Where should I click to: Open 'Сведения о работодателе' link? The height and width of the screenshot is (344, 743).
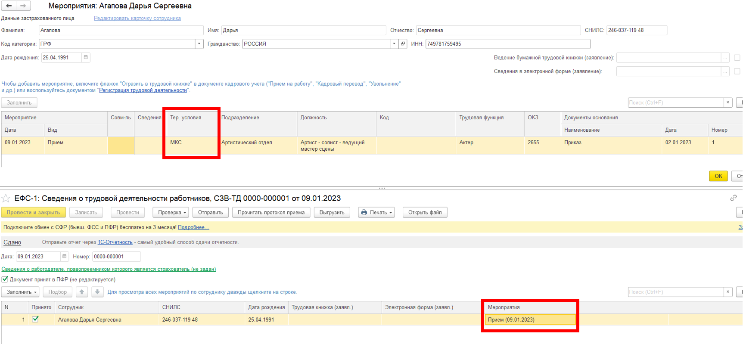point(109,269)
